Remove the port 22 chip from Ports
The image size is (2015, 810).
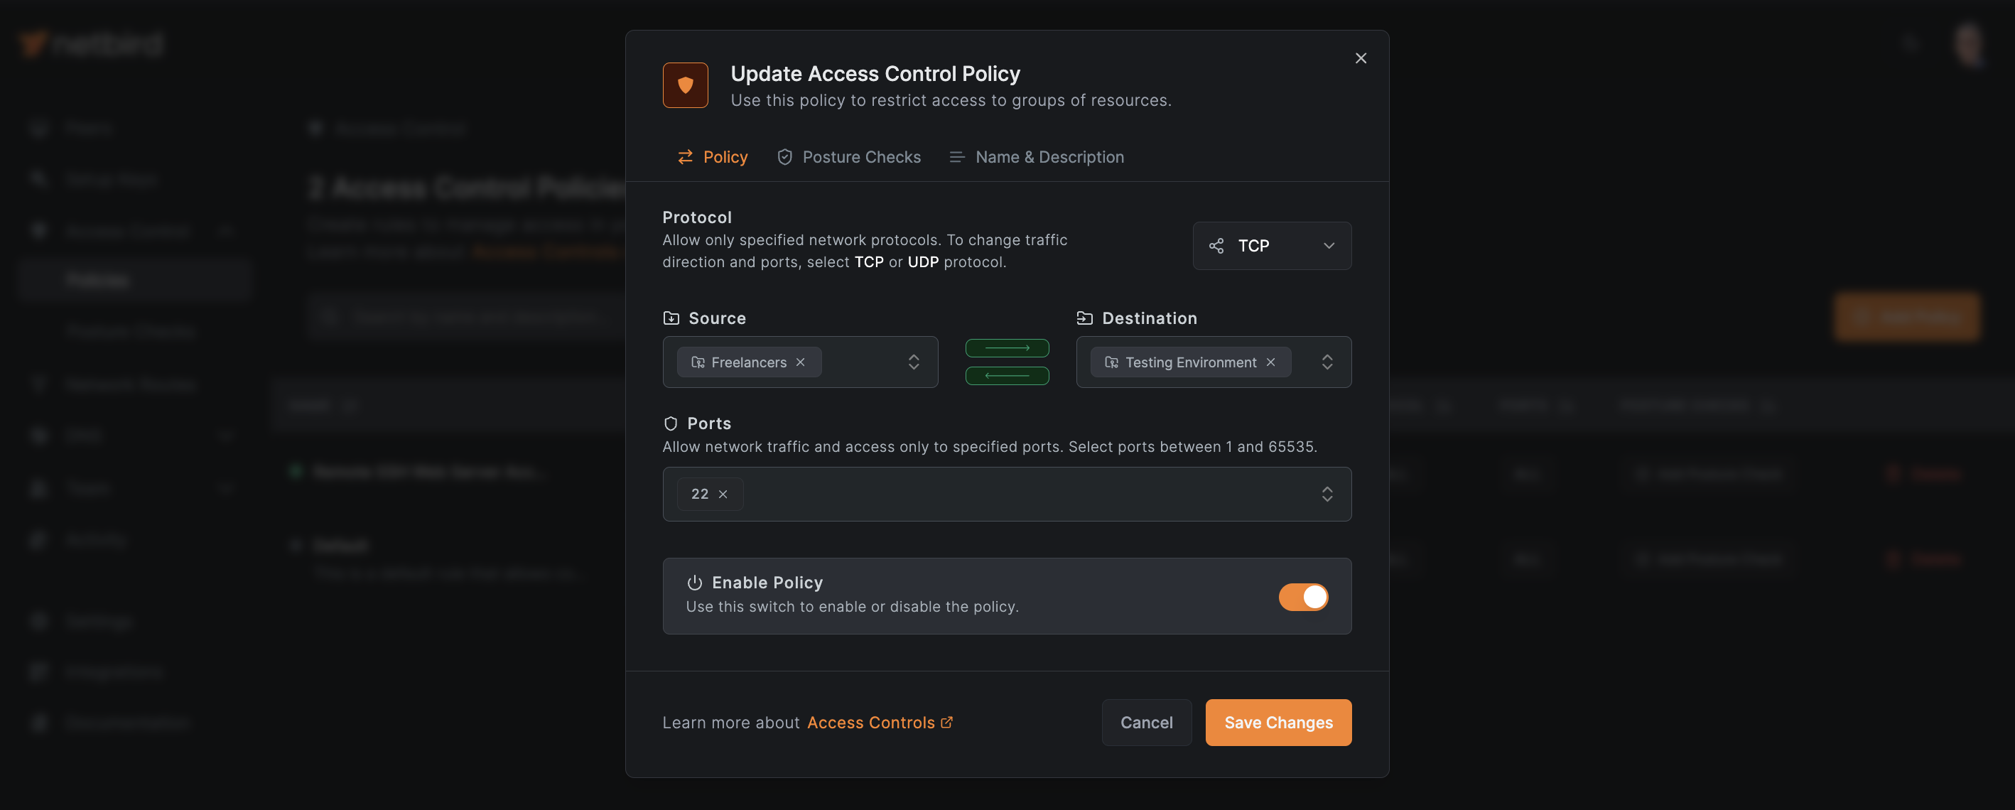point(723,494)
